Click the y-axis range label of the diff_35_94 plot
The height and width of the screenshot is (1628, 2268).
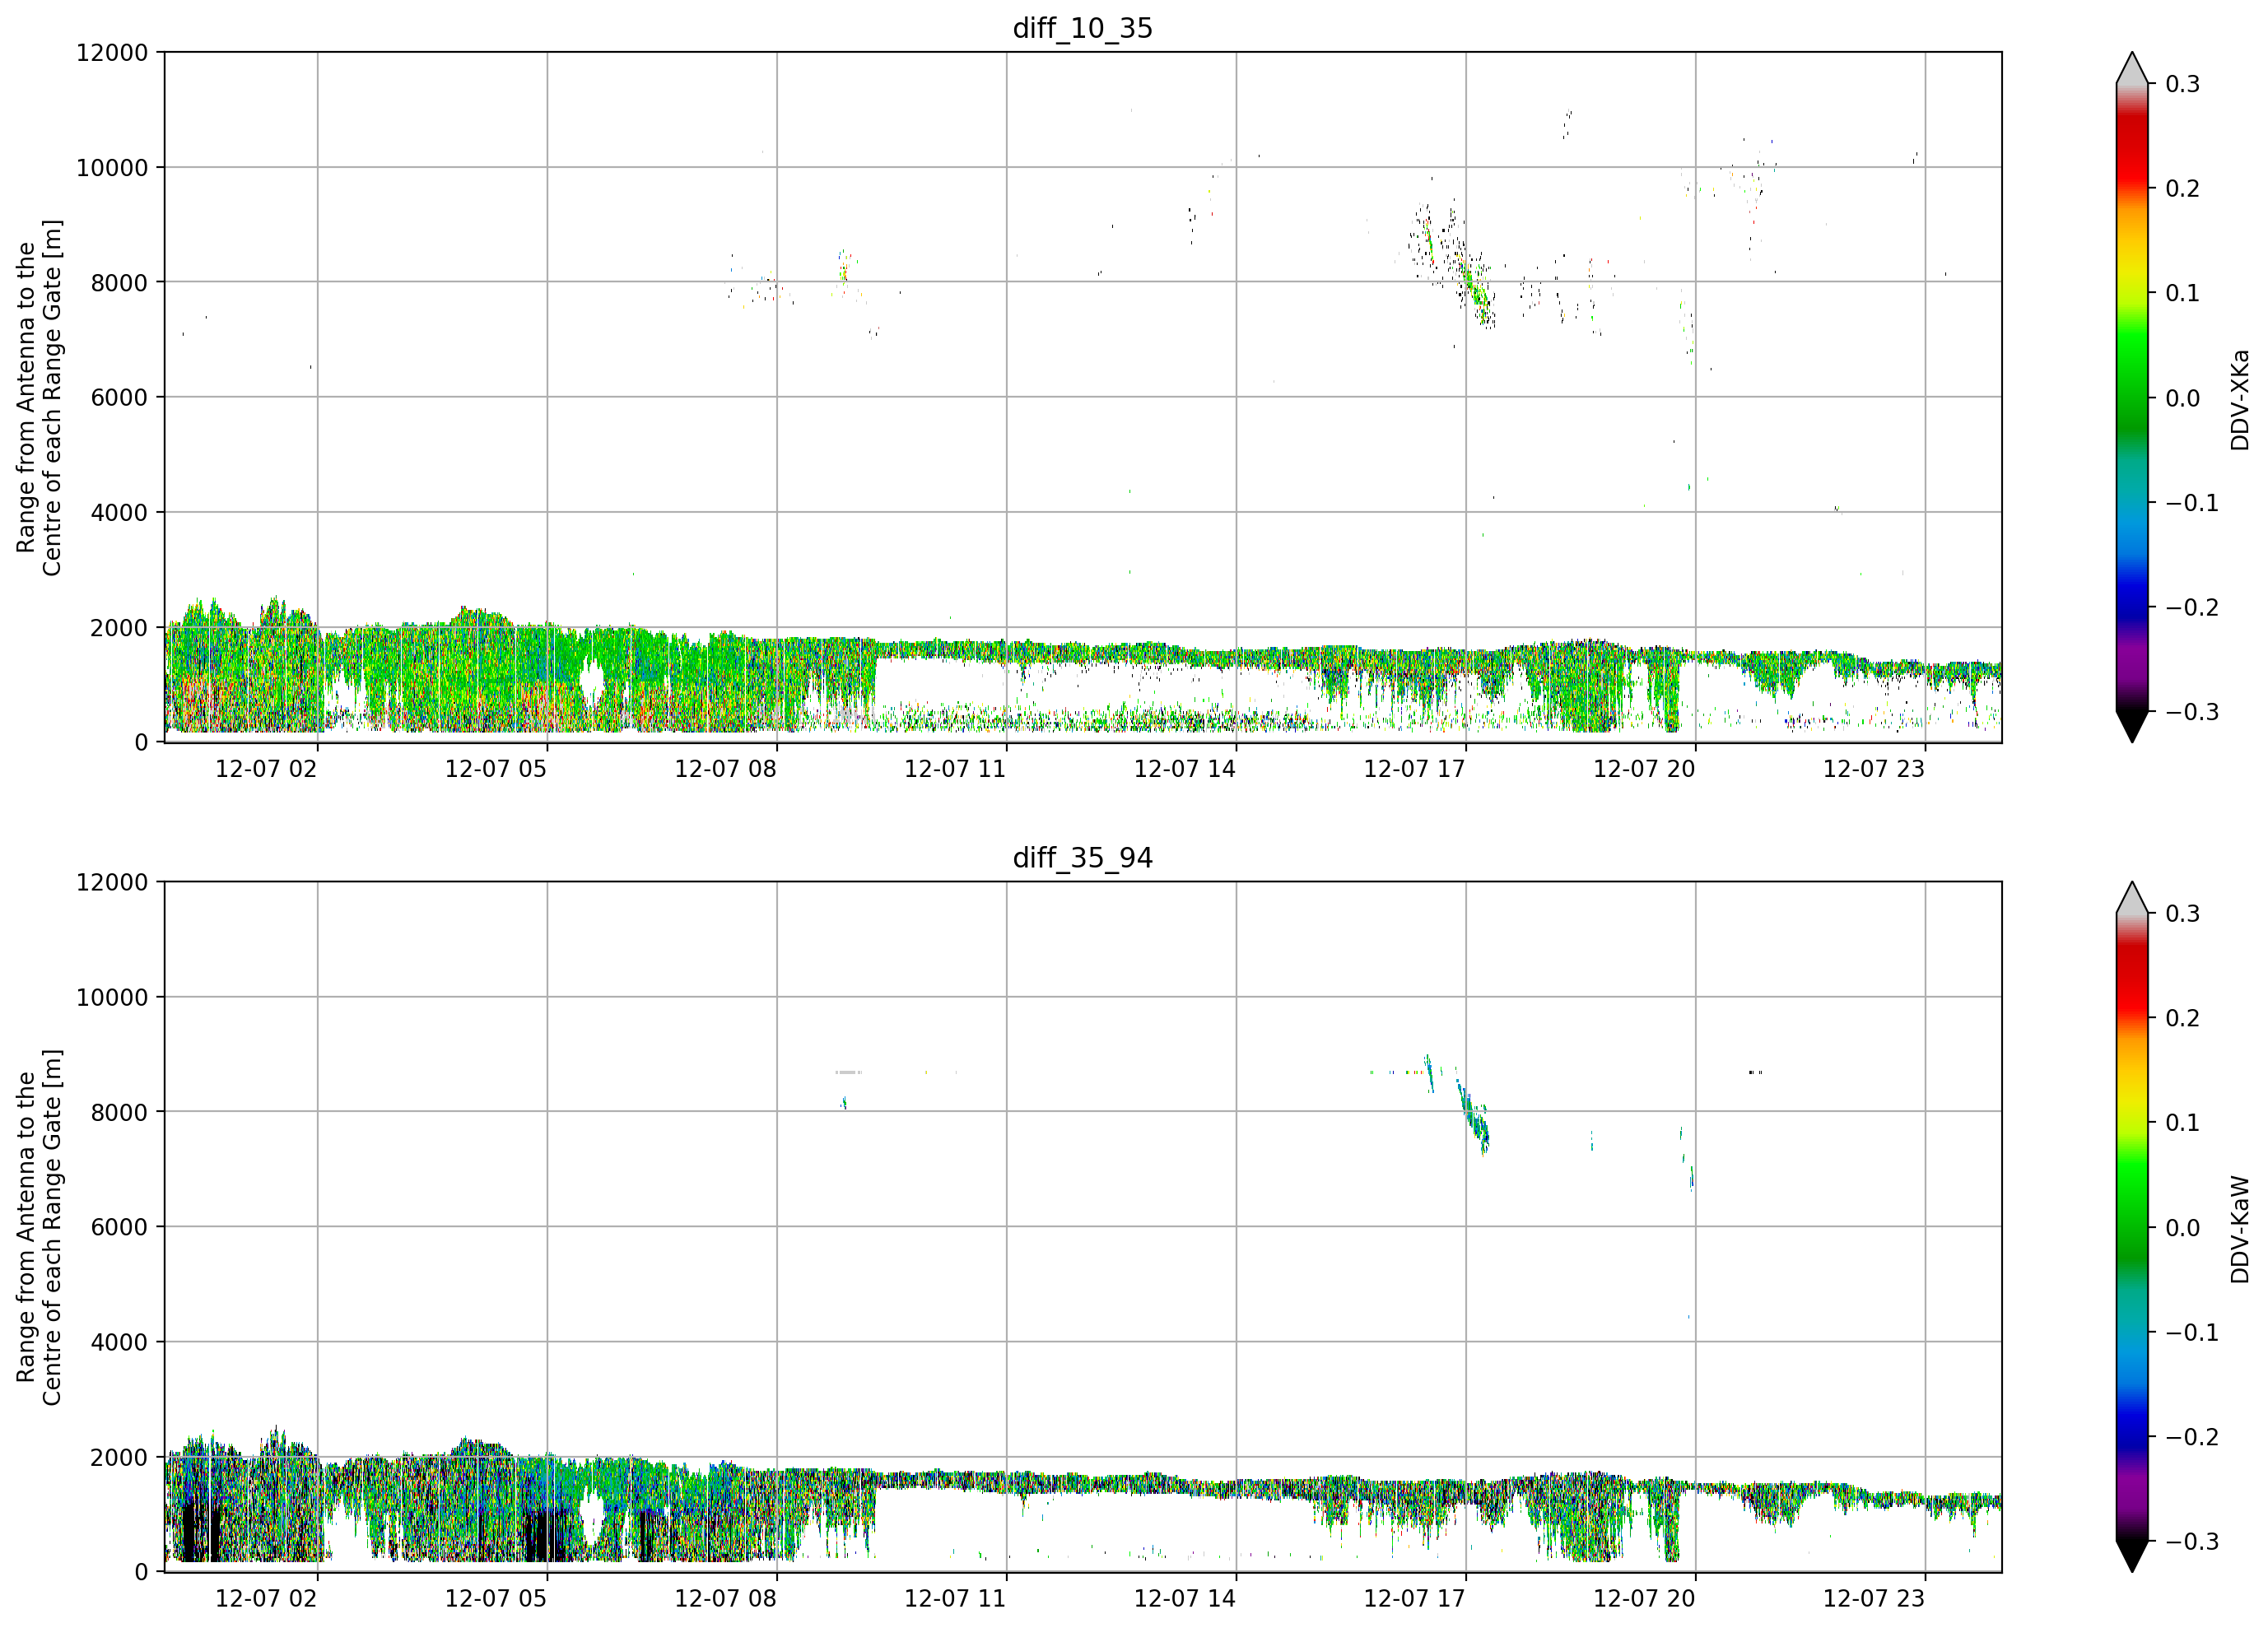(39, 1227)
